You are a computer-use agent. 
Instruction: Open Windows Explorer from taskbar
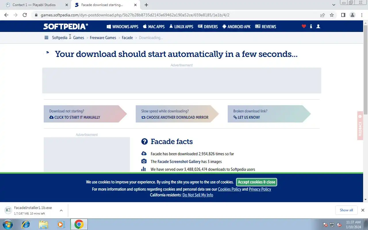coord(43,224)
